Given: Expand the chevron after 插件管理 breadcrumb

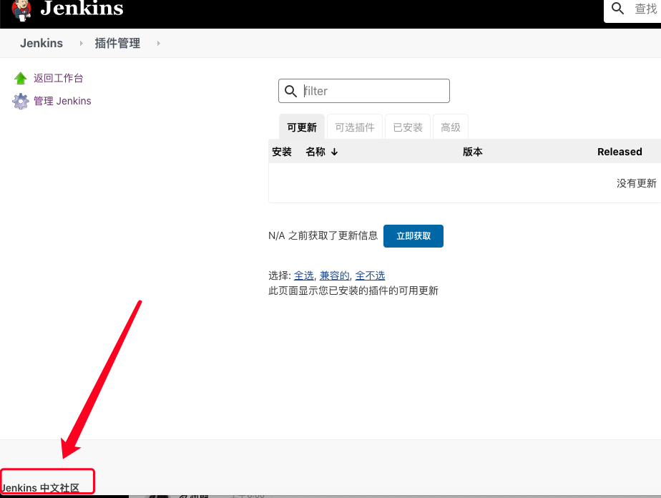Looking at the screenshot, I should pos(159,43).
